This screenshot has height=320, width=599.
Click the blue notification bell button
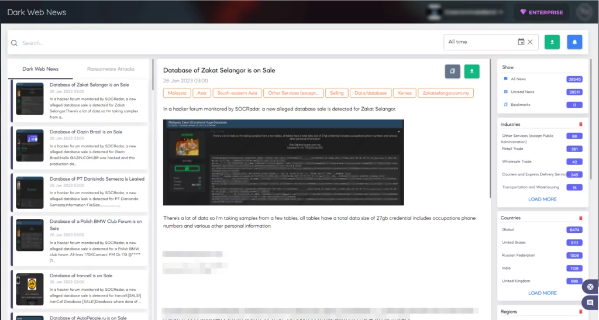coord(574,42)
